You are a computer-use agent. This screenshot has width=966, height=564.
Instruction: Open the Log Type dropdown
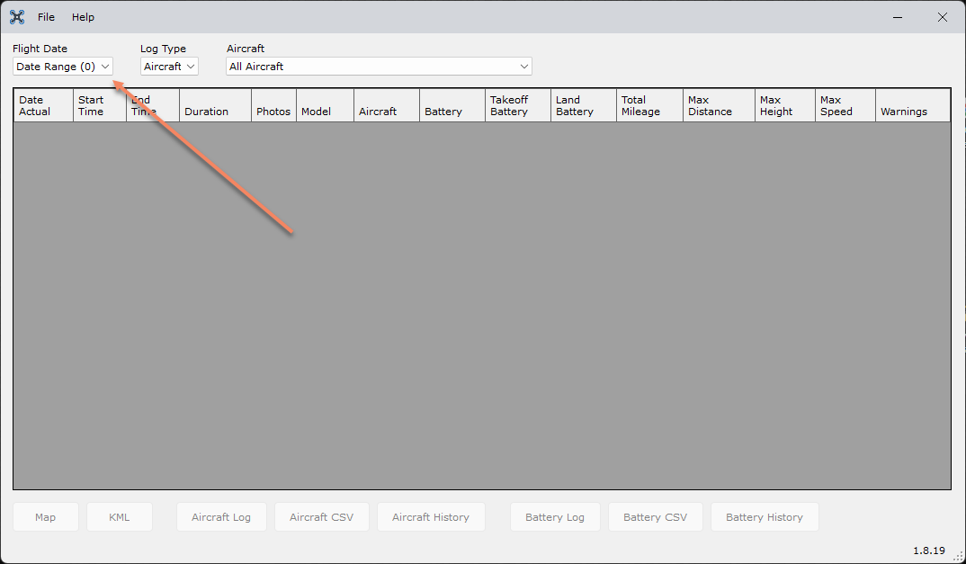click(x=169, y=67)
